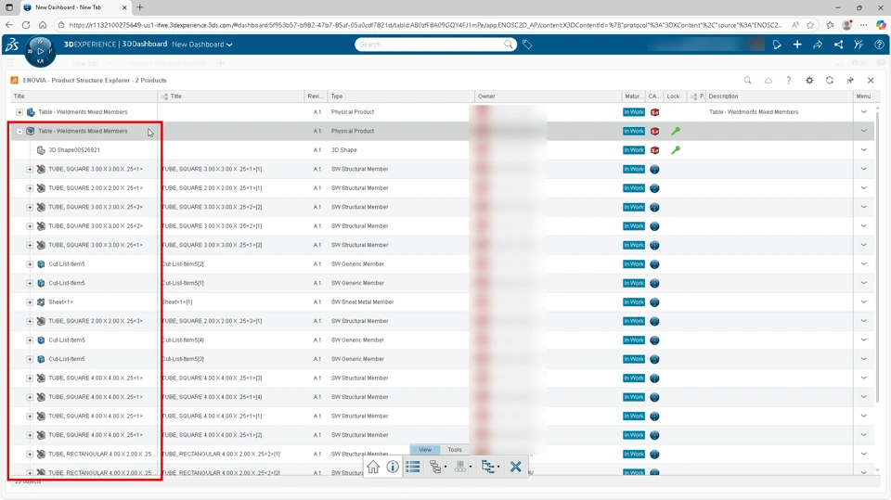Click the Table - Weldments Mixed Members description cell
The image size is (891, 500).
point(754,112)
